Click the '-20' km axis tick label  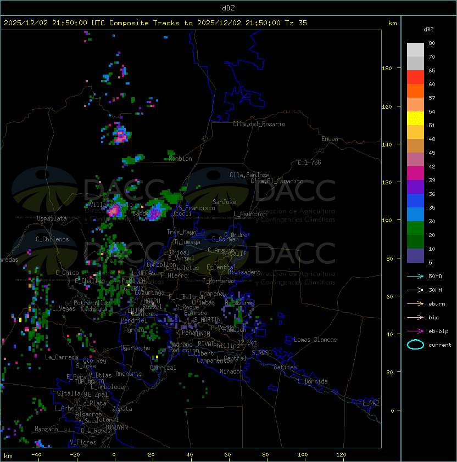click(x=75, y=455)
